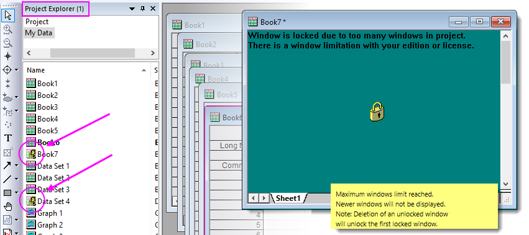
Task: Click the padlock icon in Book7
Action: click(377, 112)
